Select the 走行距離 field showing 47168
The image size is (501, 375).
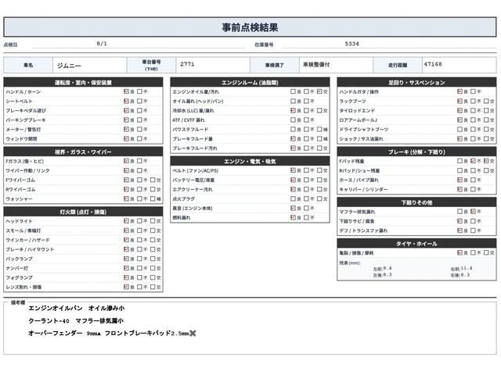click(460, 65)
